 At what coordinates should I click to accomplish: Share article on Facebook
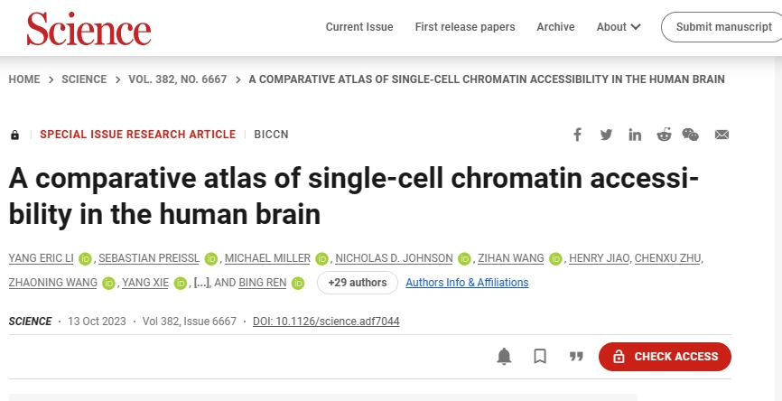tap(578, 135)
